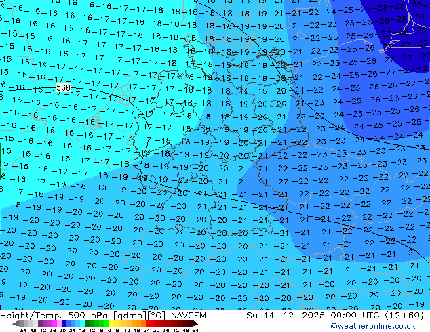Open the weatheronline.co.uk copyright link
Image resolution: width=430 pixels, height=332 pixels.
click(373, 326)
